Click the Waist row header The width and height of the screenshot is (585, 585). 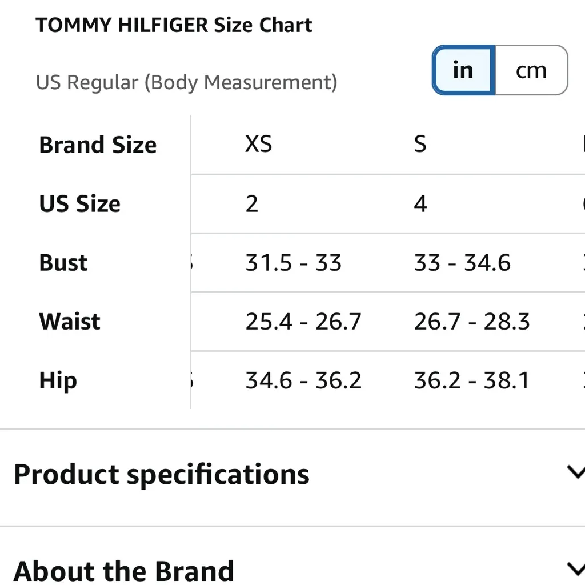pyautogui.click(x=70, y=322)
